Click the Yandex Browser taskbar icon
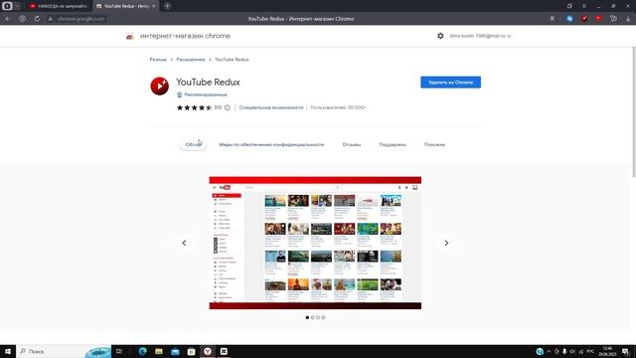The height and width of the screenshot is (358, 636). [208, 351]
